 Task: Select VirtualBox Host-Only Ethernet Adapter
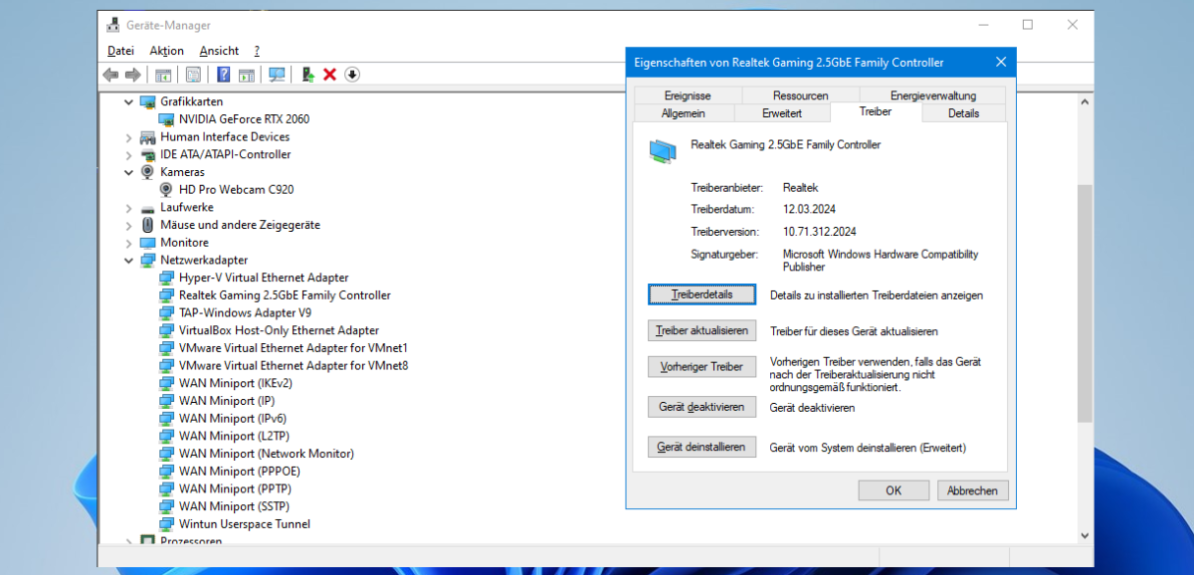click(x=279, y=330)
